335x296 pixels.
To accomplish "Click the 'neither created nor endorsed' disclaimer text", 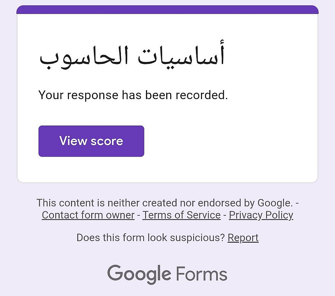I will coord(164,203).
